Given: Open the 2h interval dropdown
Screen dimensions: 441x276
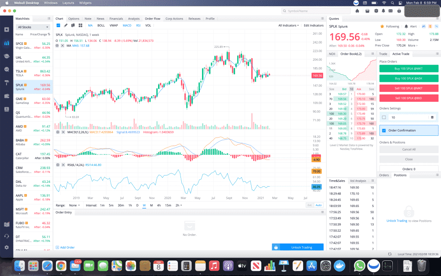Looking at the screenshot, I should point(179,205).
